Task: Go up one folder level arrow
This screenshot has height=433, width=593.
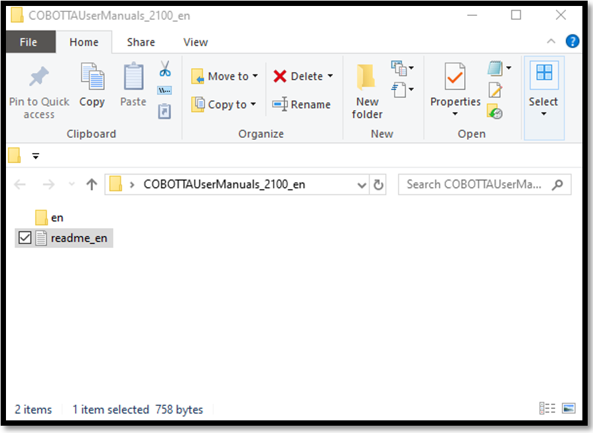Action: (x=92, y=184)
